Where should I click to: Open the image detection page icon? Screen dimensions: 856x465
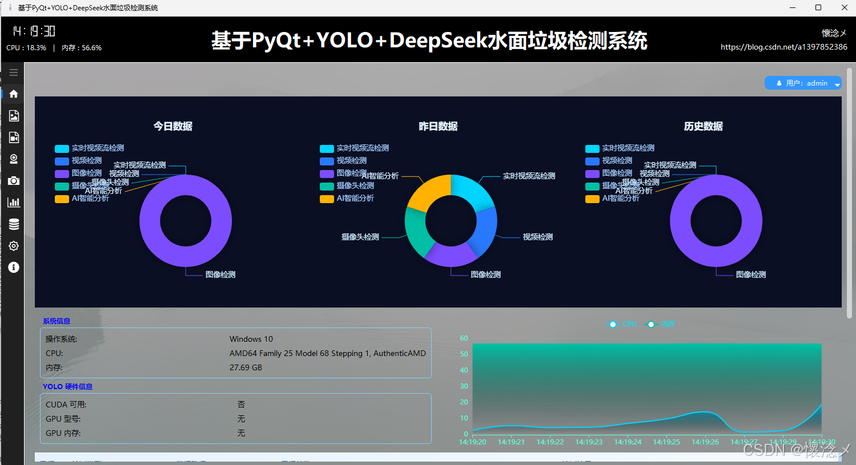pyautogui.click(x=14, y=116)
